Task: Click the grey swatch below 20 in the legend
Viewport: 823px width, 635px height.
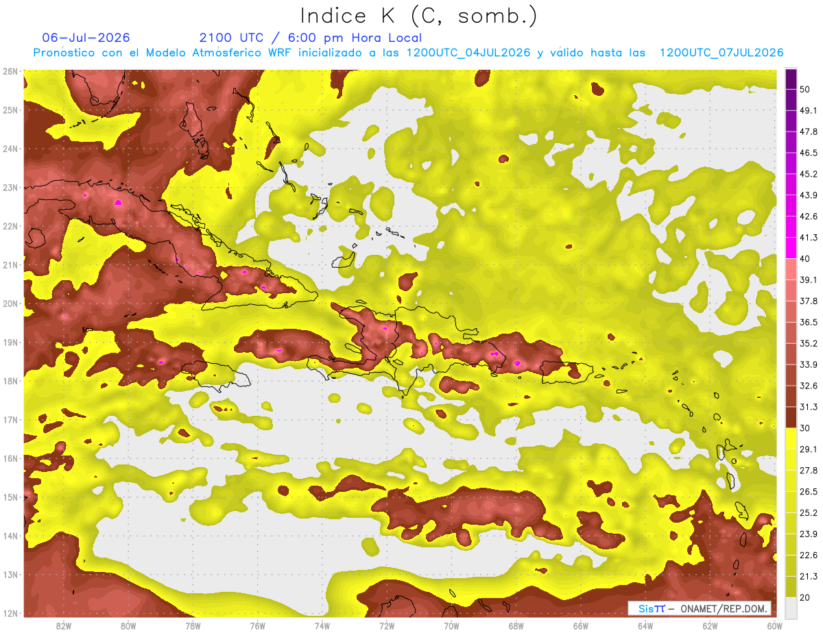Action: (791, 607)
